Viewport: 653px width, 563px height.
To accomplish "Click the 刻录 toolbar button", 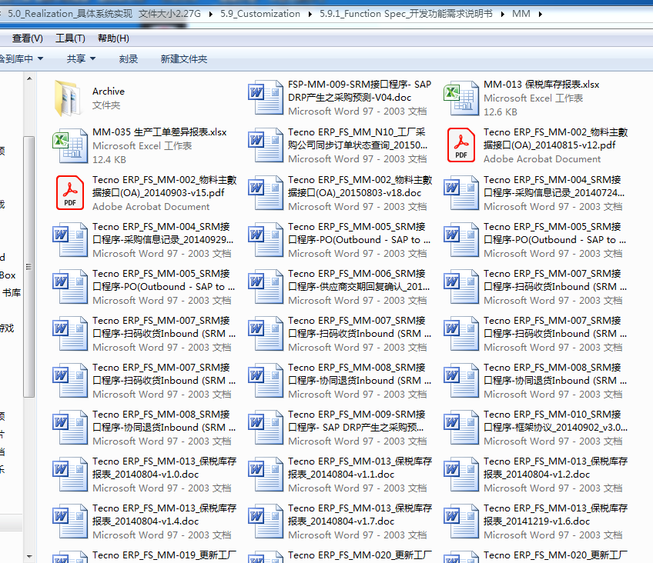I will (x=129, y=59).
